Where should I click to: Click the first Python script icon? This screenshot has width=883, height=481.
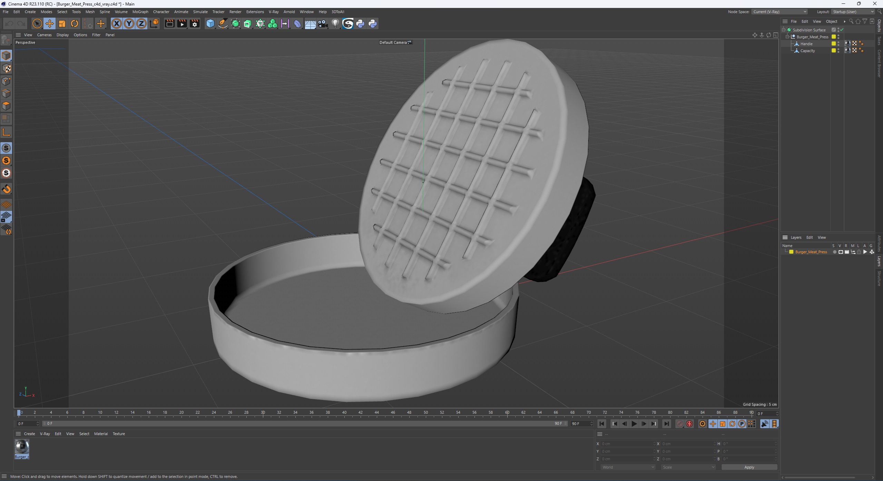pos(360,23)
